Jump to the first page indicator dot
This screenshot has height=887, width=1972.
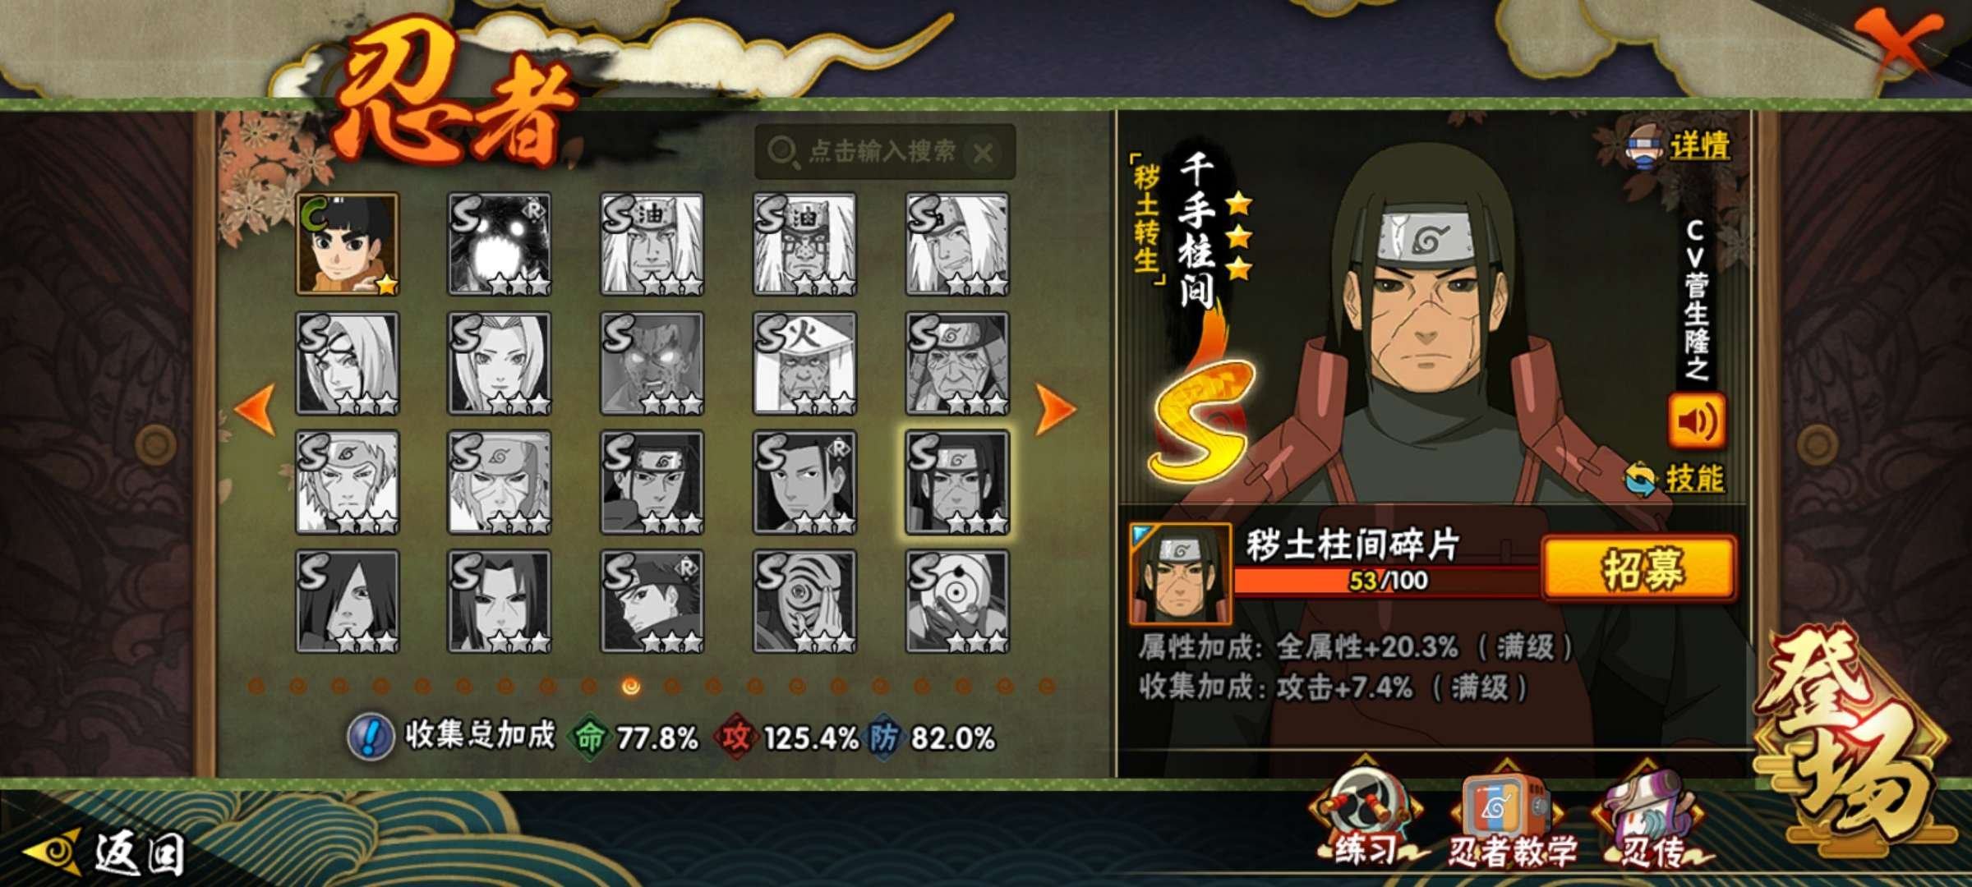click(256, 685)
